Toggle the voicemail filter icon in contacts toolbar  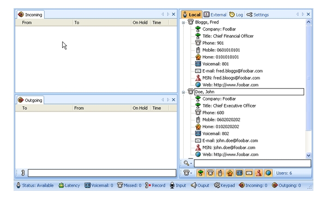coord(239,173)
